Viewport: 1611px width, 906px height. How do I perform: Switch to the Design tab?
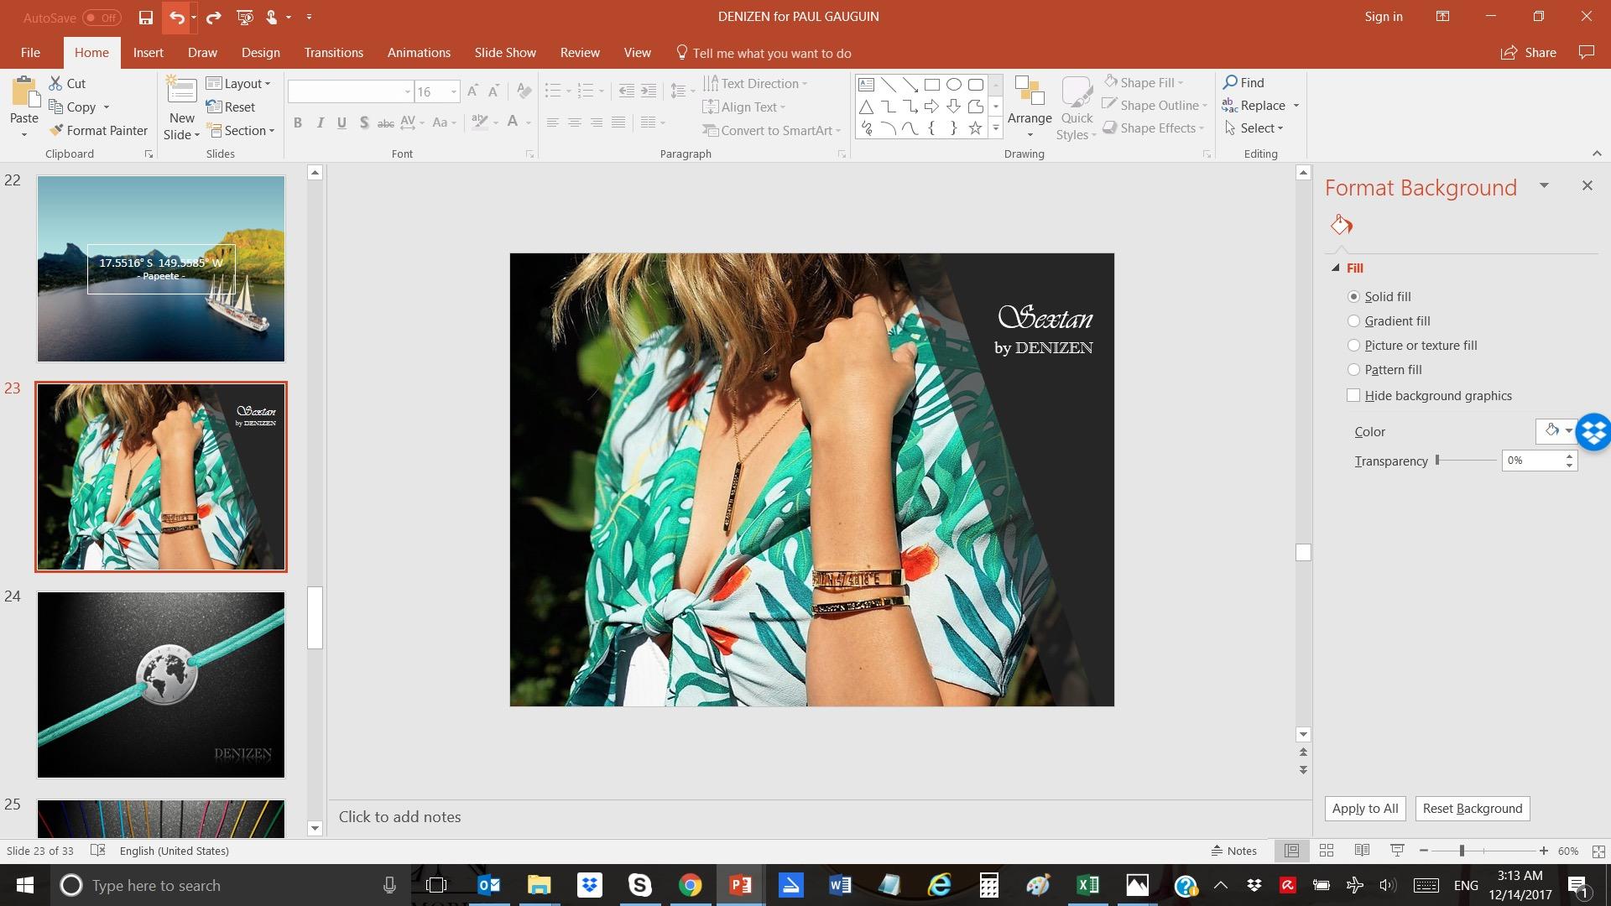260,52
